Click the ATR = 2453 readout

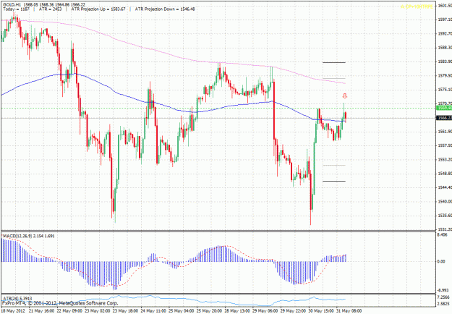click(50, 9)
